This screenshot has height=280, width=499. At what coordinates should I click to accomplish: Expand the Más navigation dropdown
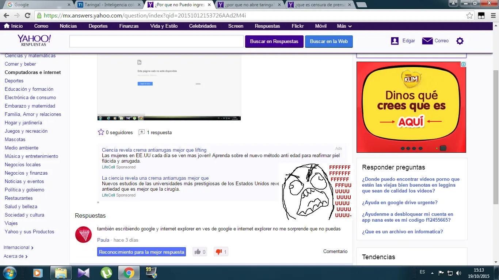(343, 26)
